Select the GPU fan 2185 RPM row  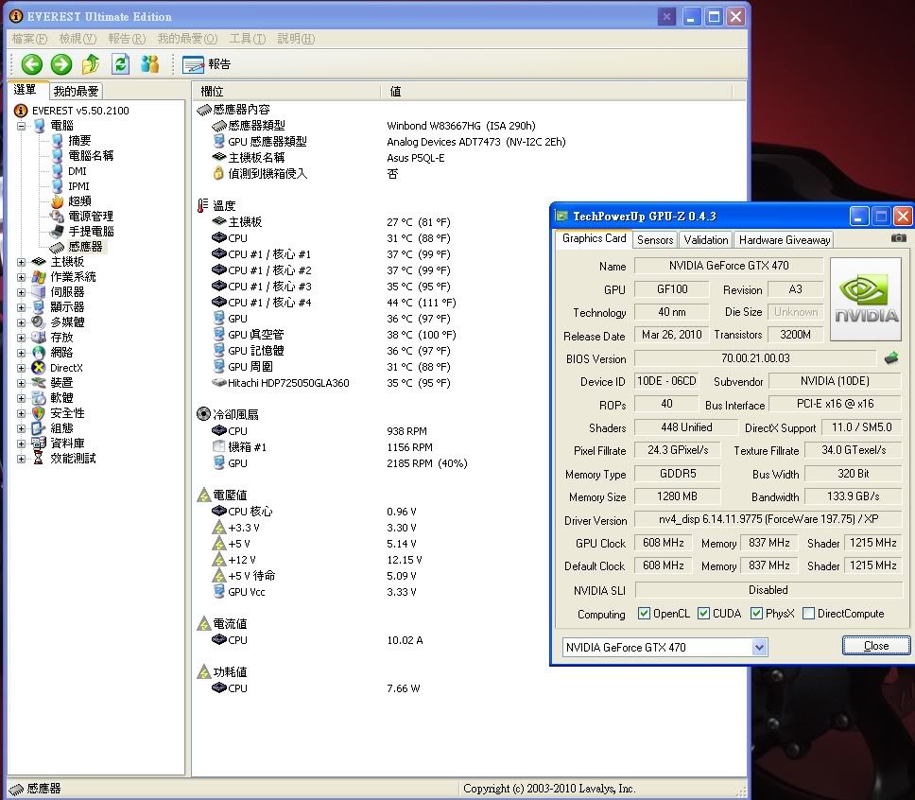339,463
